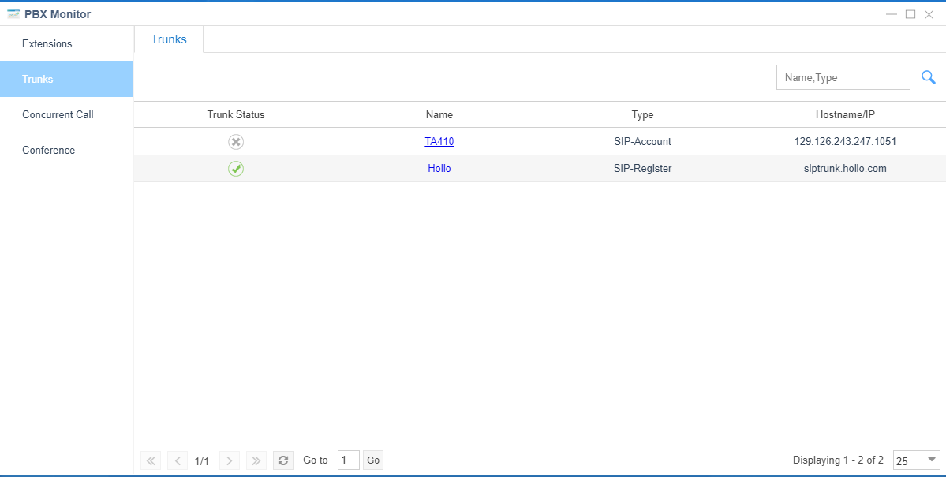This screenshot has height=477, width=946.
Task: Minimize the PBX Monitor window
Action: point(891,14)
